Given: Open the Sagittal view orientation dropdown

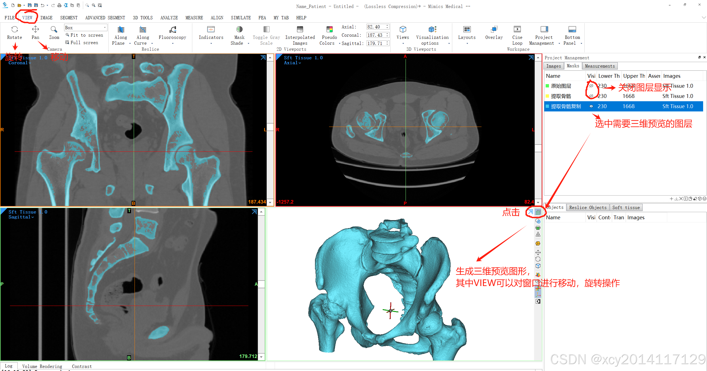Looking at the screenshot, I should click(x=21, y=217).
